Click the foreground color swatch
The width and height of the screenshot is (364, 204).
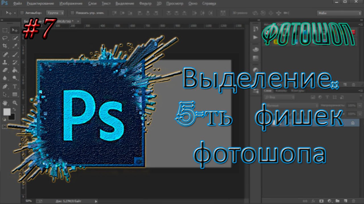click(x=7, y=112)
